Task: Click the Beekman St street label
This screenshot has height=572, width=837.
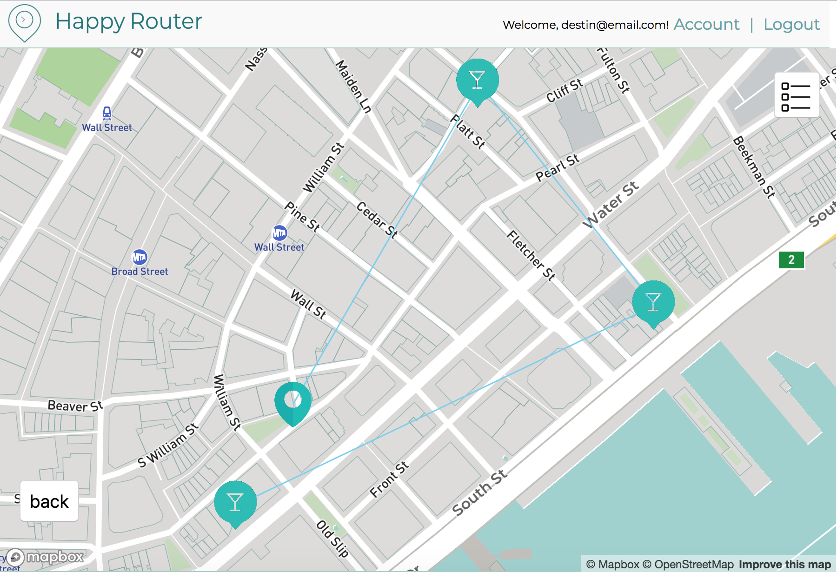Action: (x=754, y=167)
